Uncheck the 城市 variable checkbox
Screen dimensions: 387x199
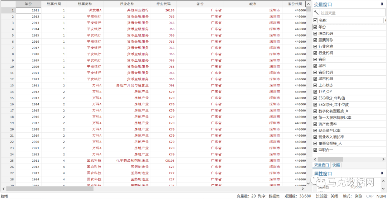(x=315, y=66)
